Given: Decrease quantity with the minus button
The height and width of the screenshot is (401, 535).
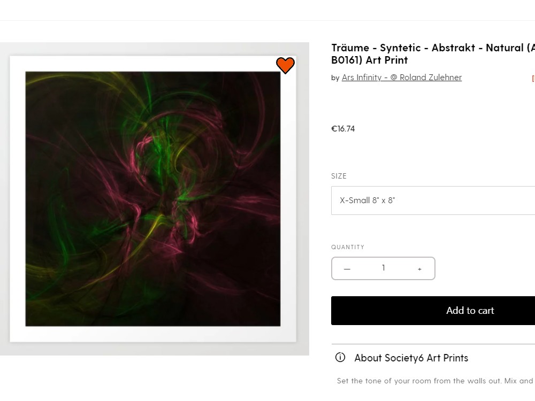Looking at the screenshot, I should point(347,268).
